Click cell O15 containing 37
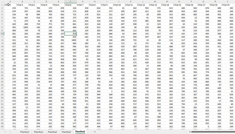 click(x=179, y=50)
